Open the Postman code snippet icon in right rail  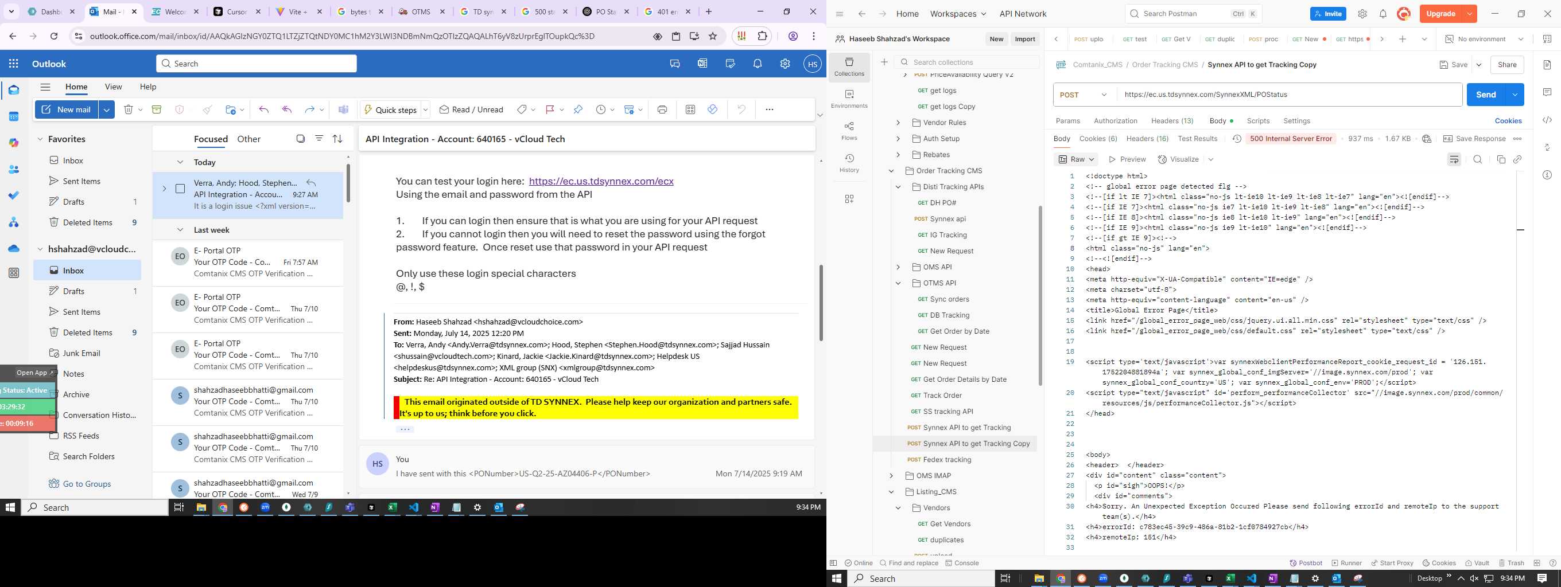(1547, 120)
